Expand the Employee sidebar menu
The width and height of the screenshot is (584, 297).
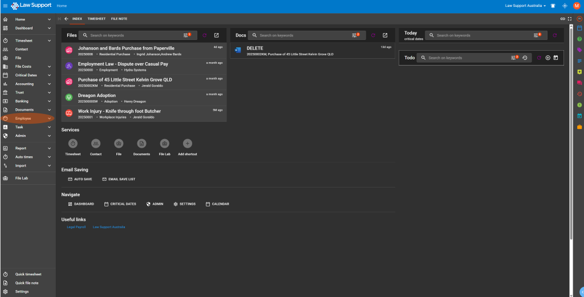[x=50, y=118]
